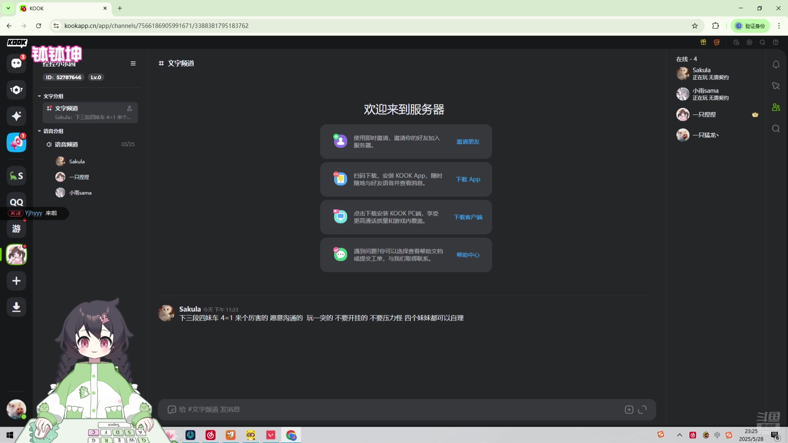Open the megaphone announcement server icon
The width and height of the screenshot is (788, 443).
(x=16, y=142)
